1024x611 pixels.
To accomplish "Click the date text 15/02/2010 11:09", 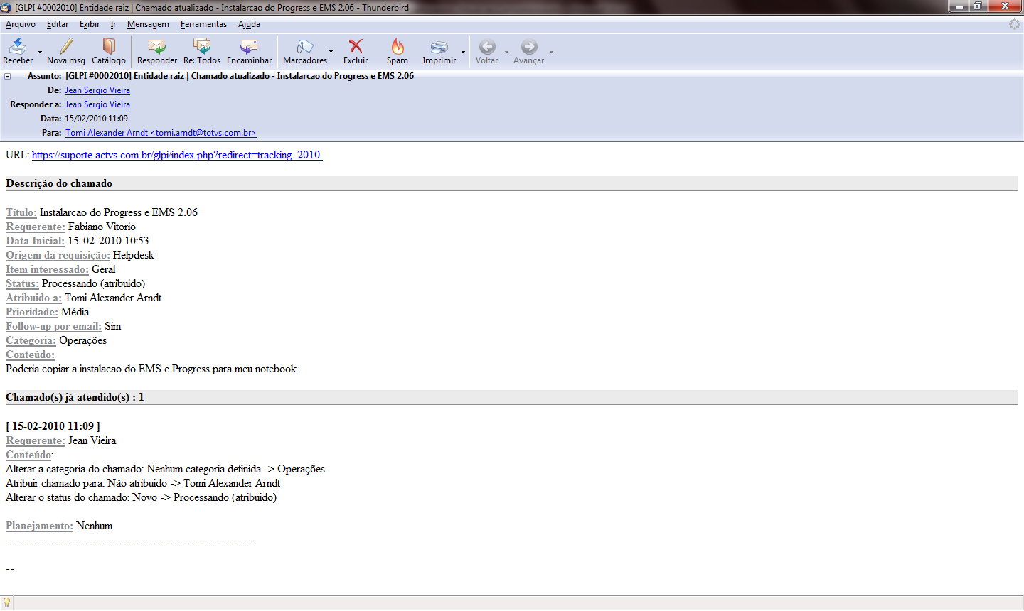I will tap(96, 119).
